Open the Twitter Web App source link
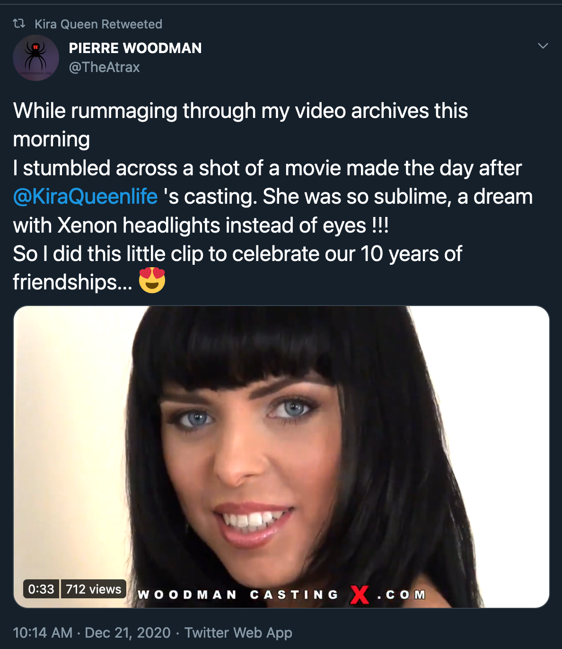The width and height of the screenshot is (562, 649). (238, 633)
